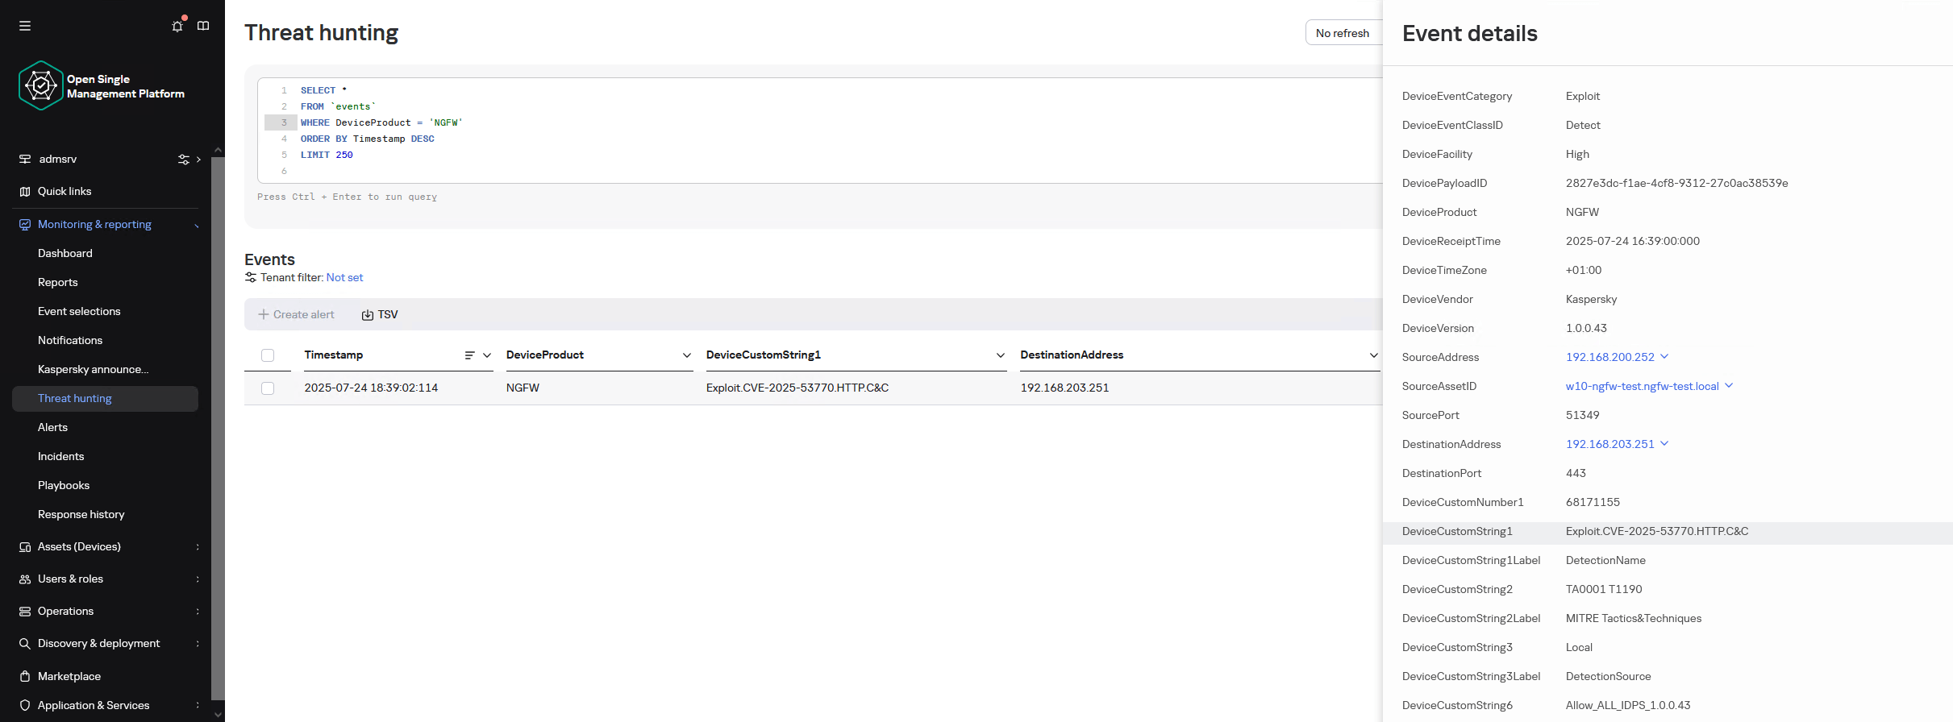
Task: Click DestinationAddress link 192.168.203.251 in details
Action: coord(1610,444)
